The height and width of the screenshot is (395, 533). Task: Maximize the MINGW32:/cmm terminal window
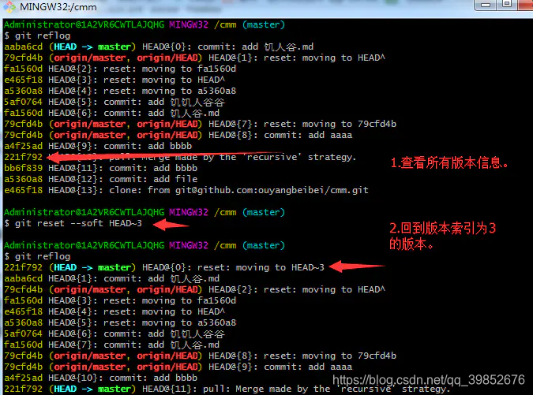click(x=507, y=5)
